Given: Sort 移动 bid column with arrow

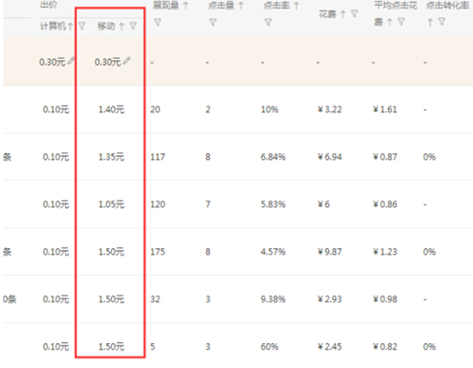Looking at the screenshot, I should click(121, 27).
